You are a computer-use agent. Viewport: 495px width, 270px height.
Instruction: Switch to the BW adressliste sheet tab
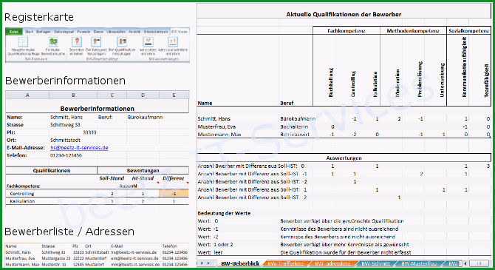tap(332, 263)
